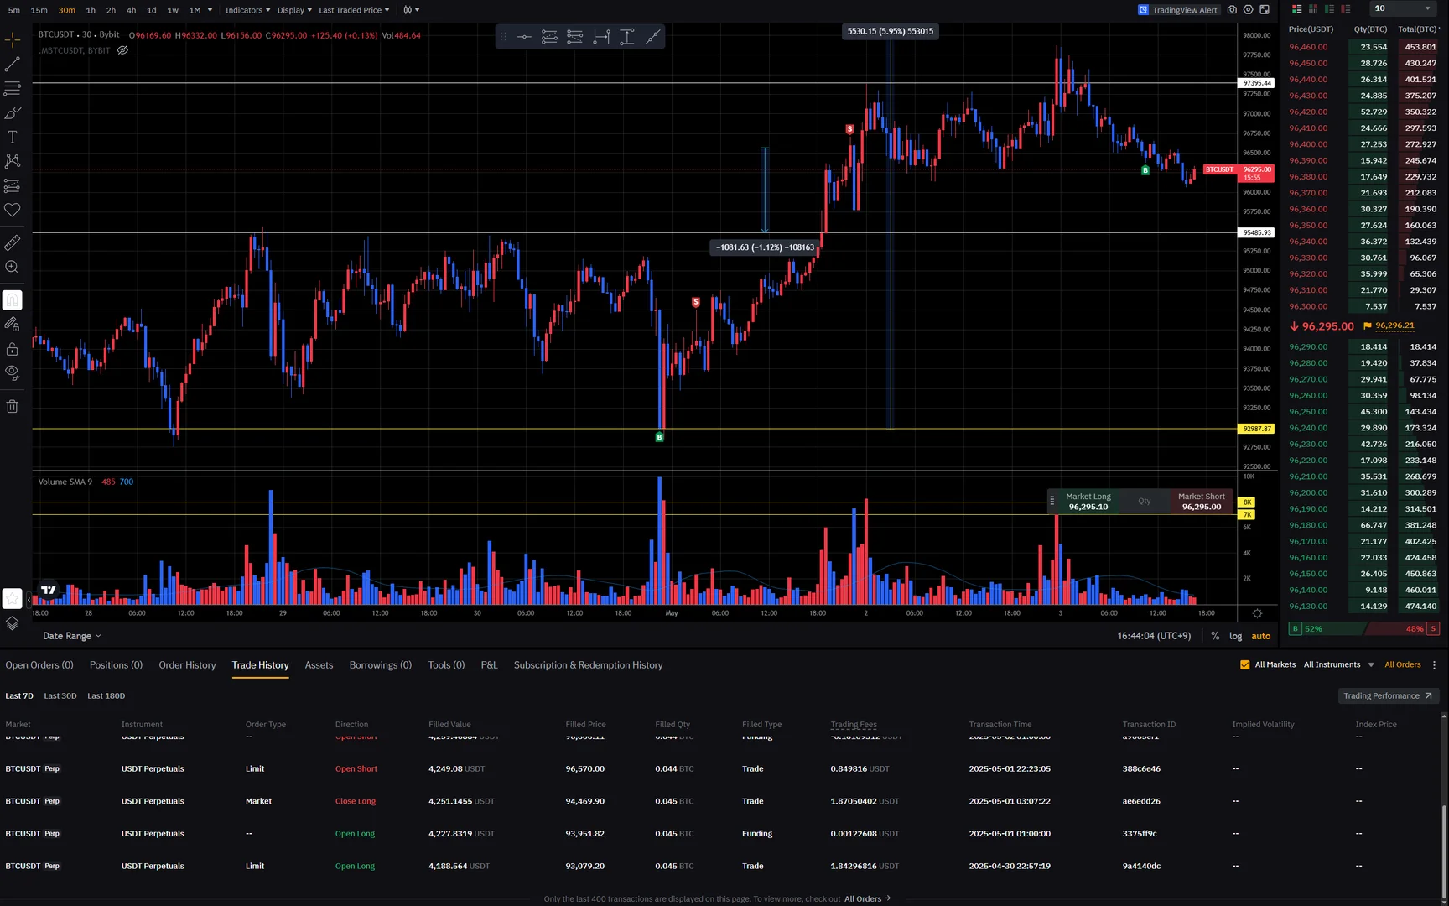This screenshot has width=1449, height=906.
Task: Add to favorites with heart icon
Action: (13, 211)
